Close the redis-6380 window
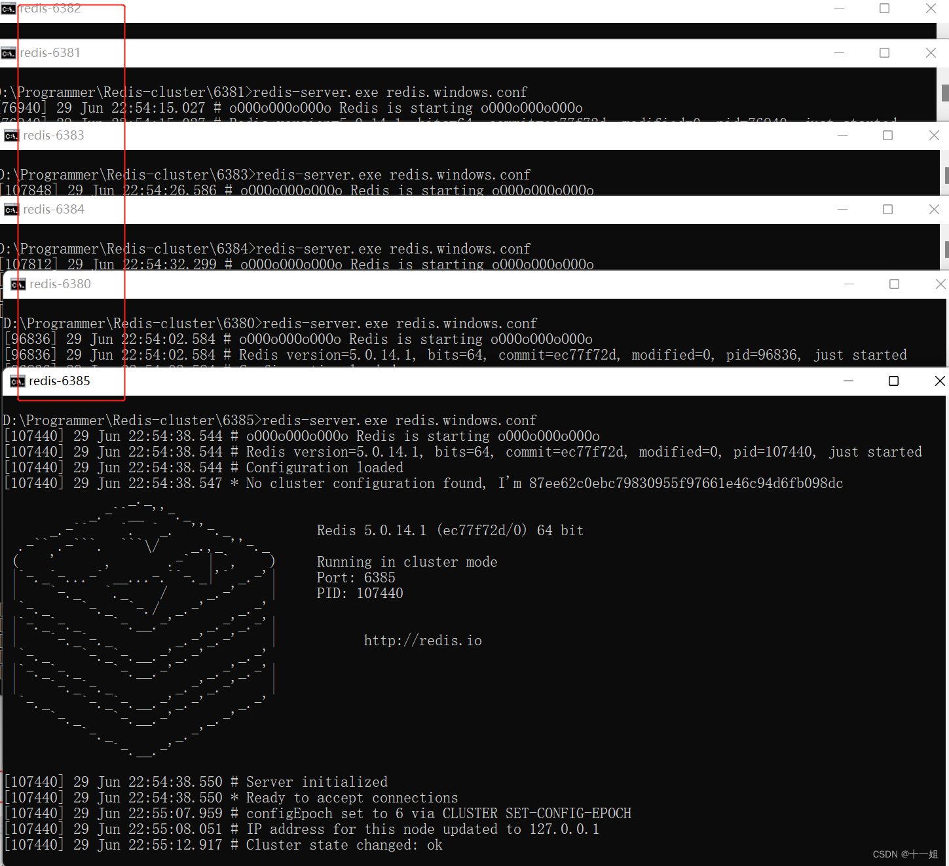 pyautogui.click(x=940, y=284)
